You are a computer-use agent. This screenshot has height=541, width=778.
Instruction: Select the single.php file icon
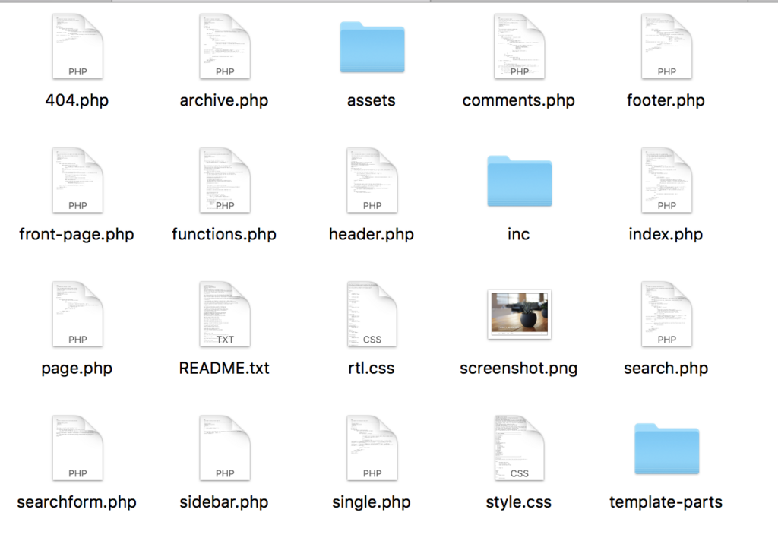click(372, 448)
